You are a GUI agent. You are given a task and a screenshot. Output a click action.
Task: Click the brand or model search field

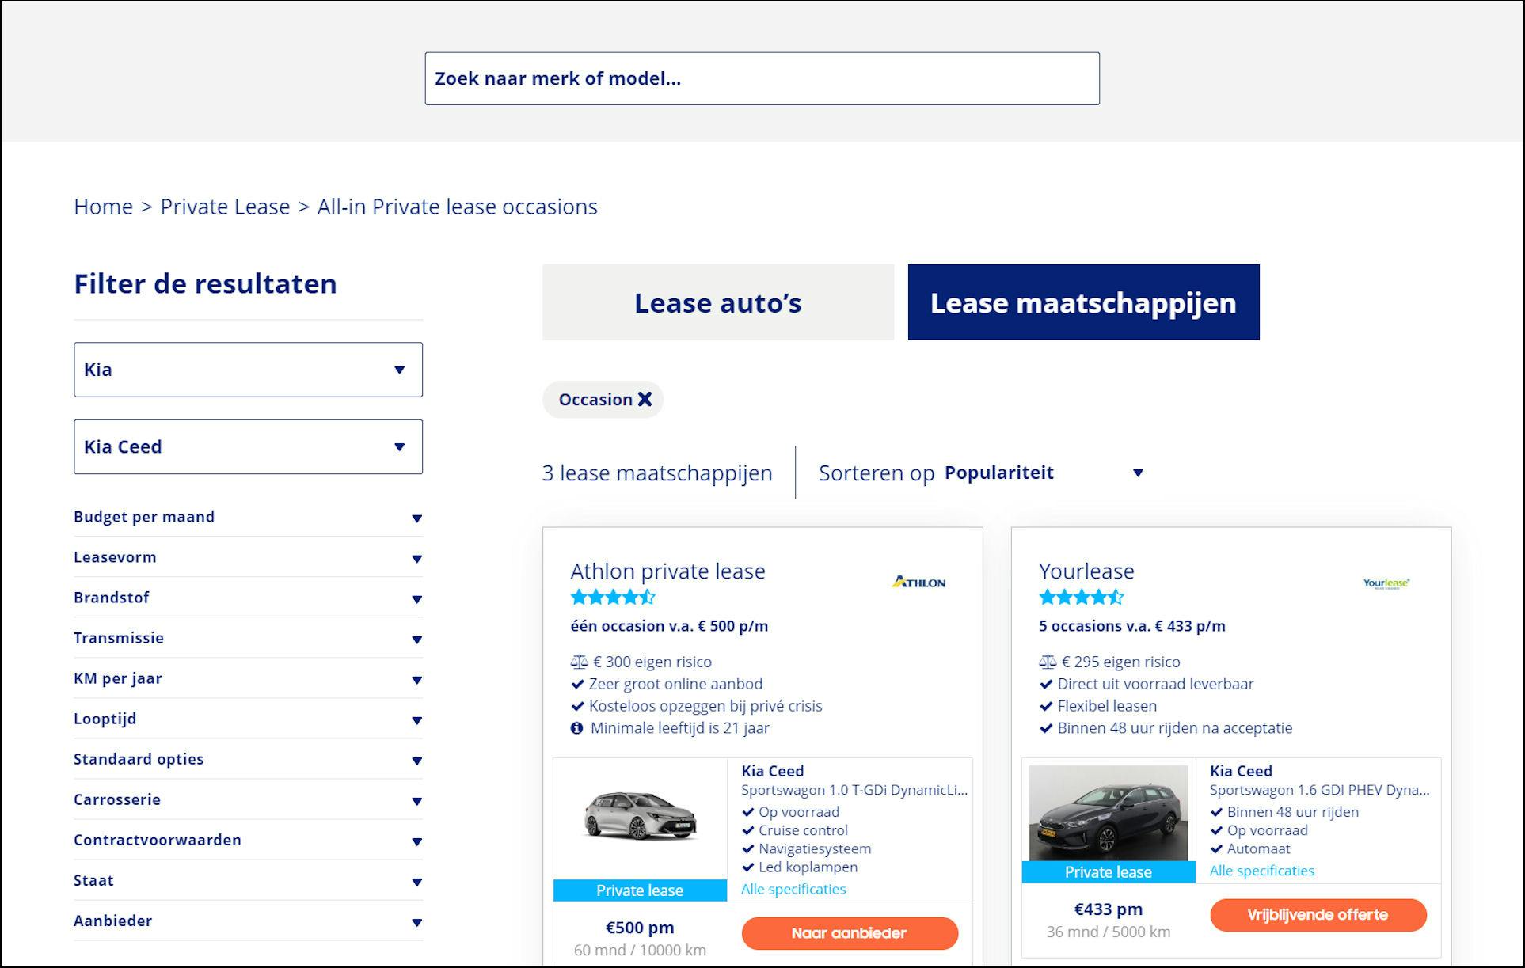coord(762,78)
